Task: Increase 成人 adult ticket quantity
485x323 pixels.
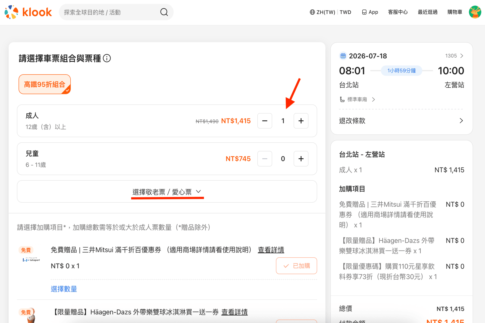Action: click(x=301, y=121)
